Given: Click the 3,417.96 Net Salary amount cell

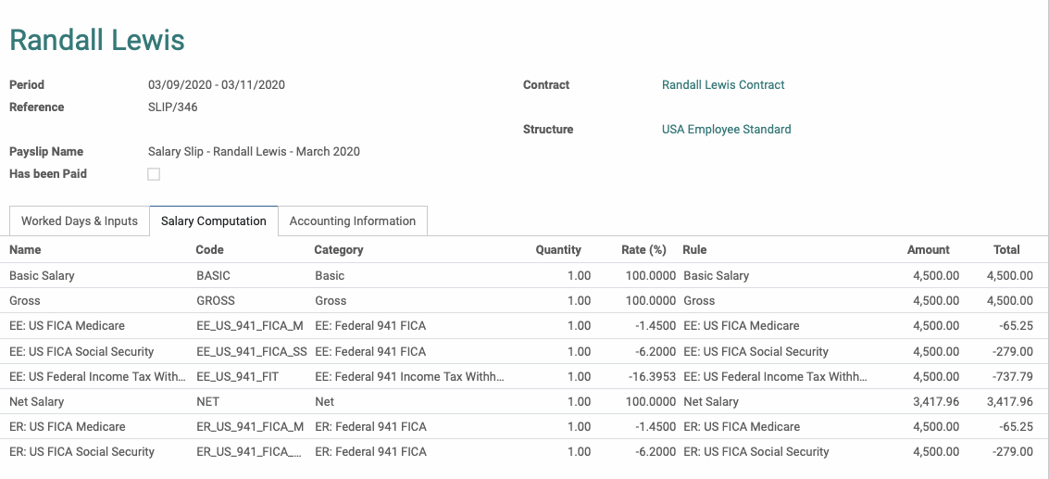Looking at the screenshot, I should 936,402.
